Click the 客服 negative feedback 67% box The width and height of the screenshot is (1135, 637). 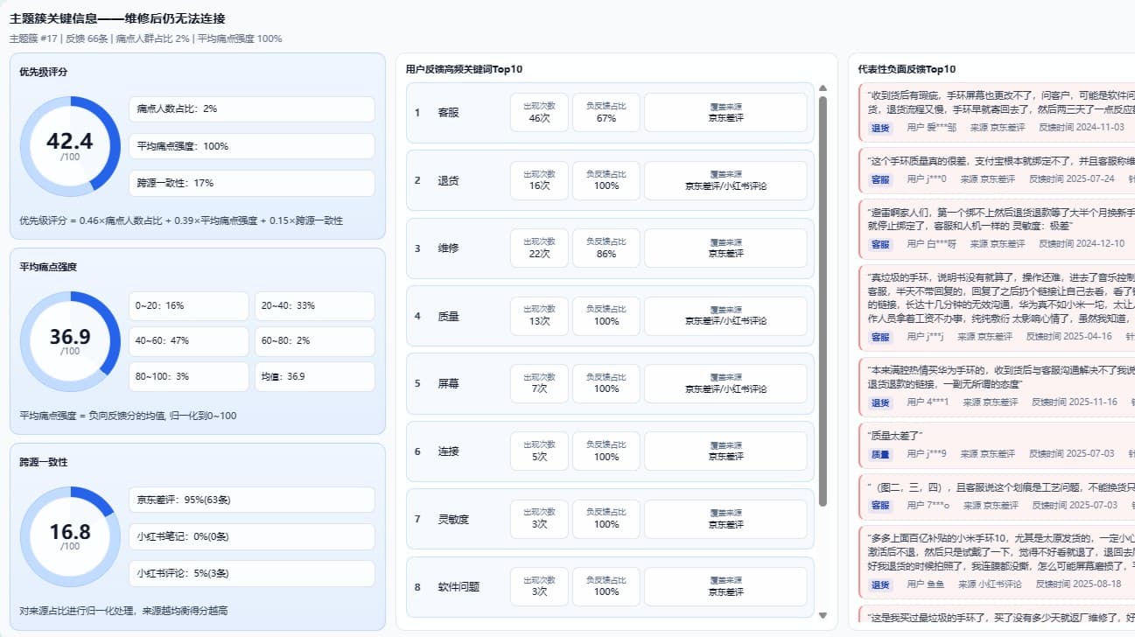click(606, 113)
